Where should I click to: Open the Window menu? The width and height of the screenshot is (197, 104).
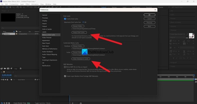coord(48,4)
